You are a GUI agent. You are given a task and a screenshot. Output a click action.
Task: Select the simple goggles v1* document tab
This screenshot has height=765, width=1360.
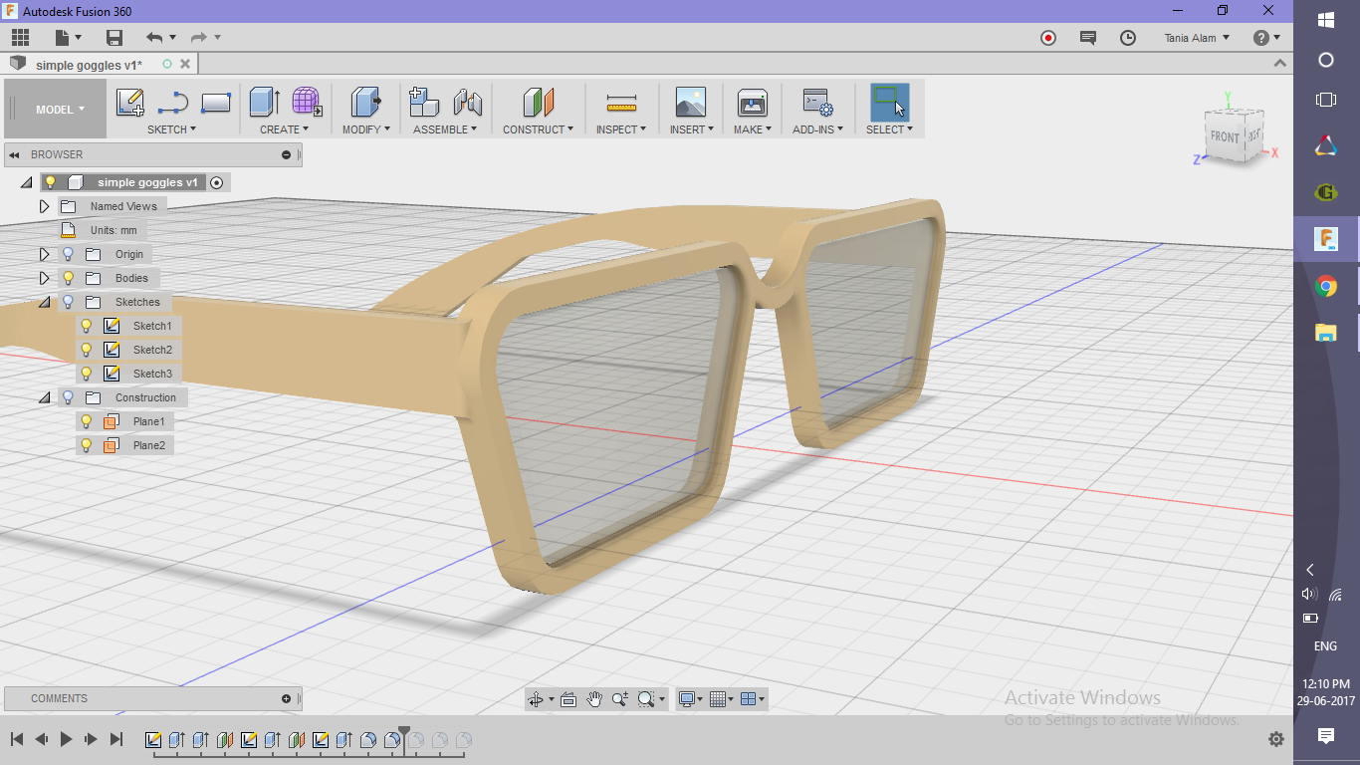89,65
